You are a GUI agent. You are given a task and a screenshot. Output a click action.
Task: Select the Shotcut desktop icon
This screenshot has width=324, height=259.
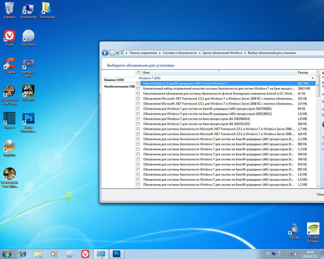(9, 121)
